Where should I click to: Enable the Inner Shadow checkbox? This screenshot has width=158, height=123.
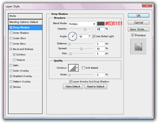point(11,33)
